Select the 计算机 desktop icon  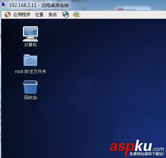pos(30,34)
